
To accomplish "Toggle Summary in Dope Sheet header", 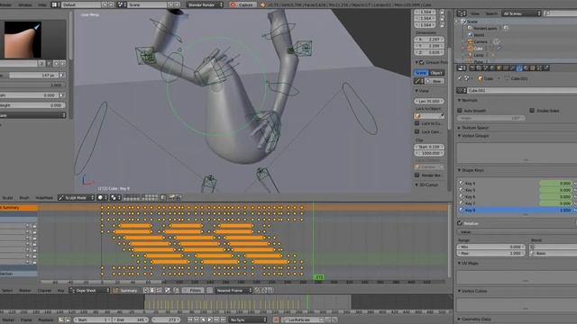I will (126, 291).
